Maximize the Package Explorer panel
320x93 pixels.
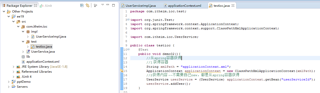[113, 5]
